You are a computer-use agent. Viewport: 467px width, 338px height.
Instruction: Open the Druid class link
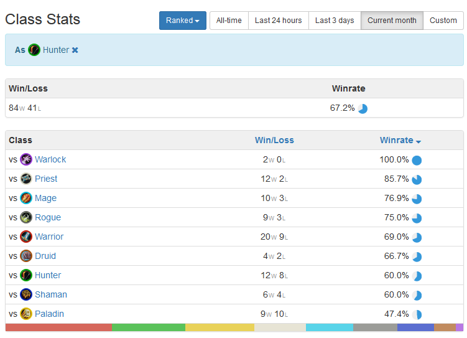tap(45, 256)
